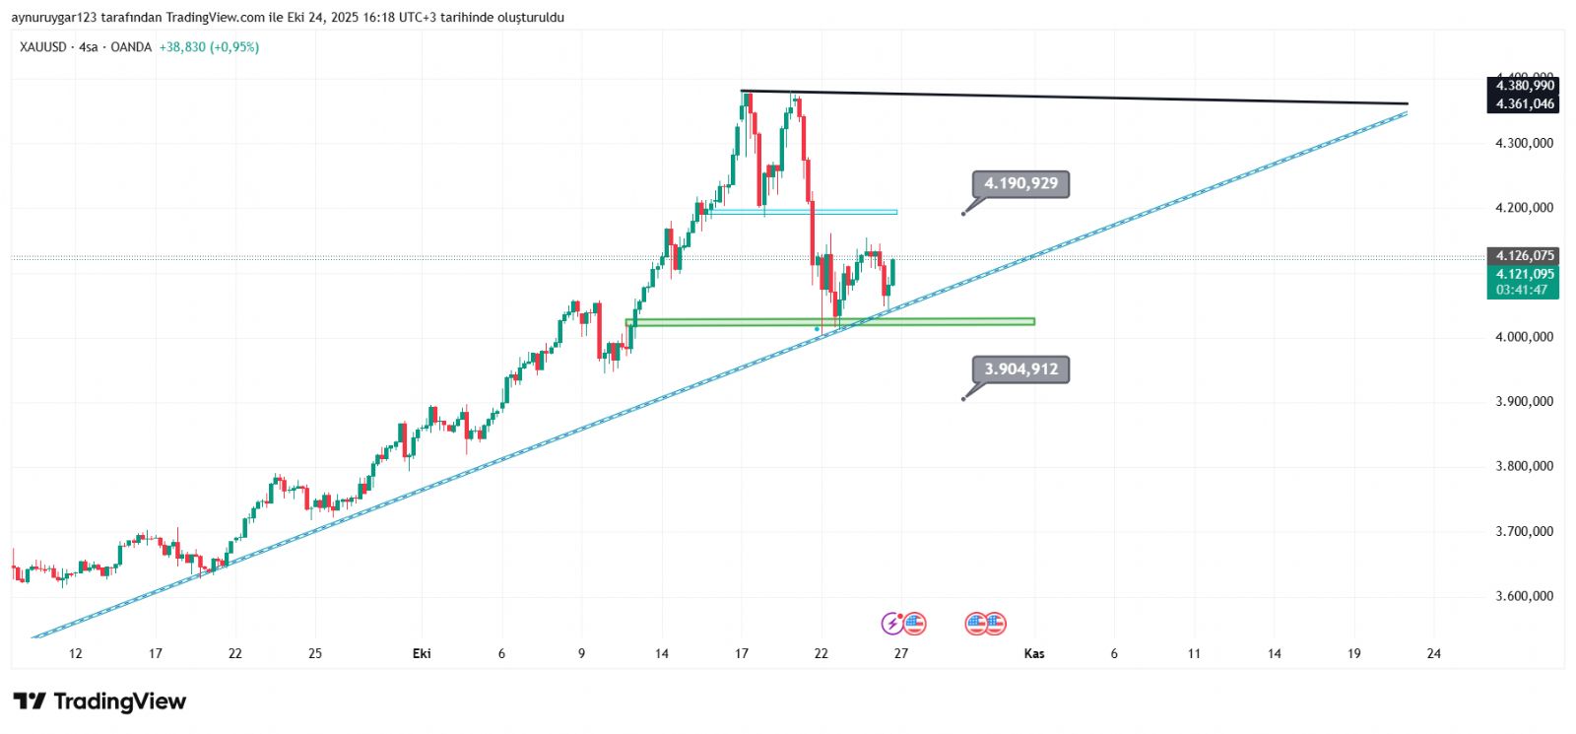
Task: Select the light blue resistance zone rectangle
Action: [x=837, y=212]
